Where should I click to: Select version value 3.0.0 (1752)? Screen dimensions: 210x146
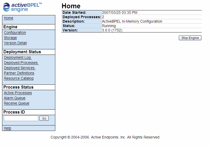click(x=112, y=30)
